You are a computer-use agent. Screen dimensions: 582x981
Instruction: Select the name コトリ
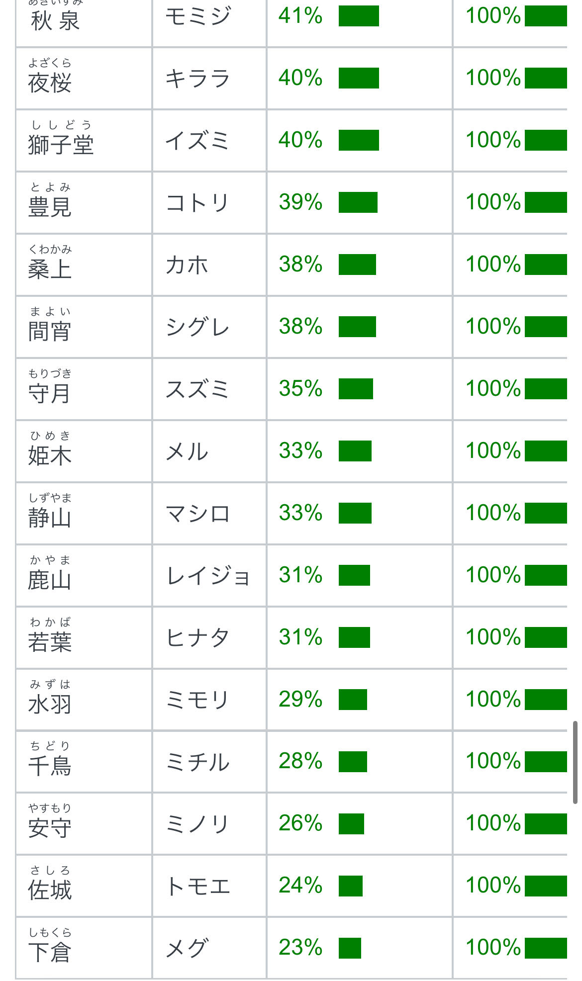[x=197, y=203]
